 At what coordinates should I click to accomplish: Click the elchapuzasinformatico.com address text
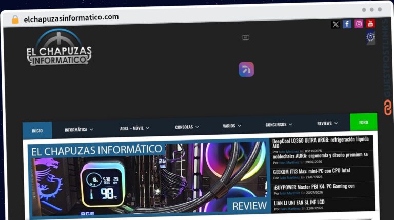(x=71, y=18)
